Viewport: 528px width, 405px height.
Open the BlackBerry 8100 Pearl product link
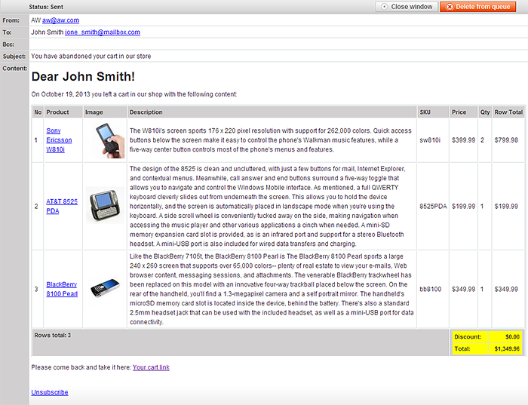tap(62, 289)
